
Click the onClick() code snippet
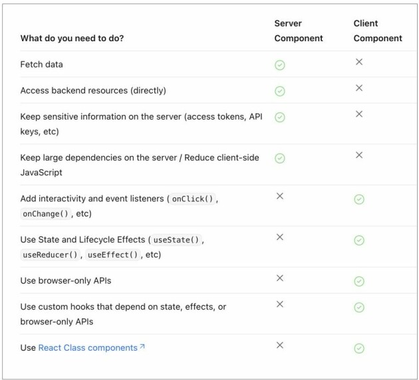(192, 199)
